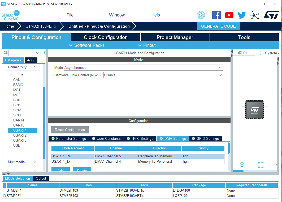Open the ST community network icon
This screenshot has width=282, height=202.
(x=255, y=15)
